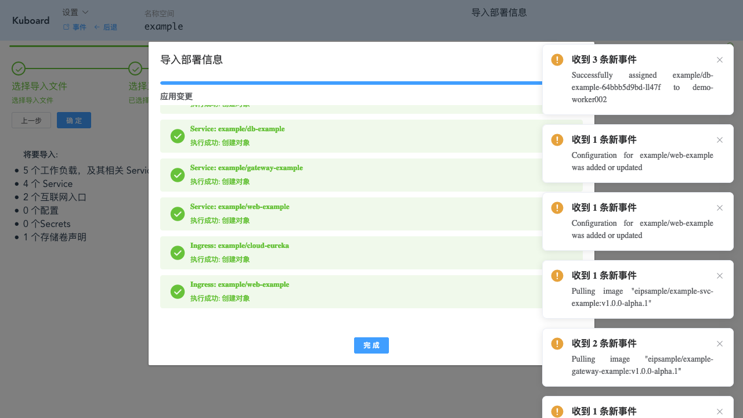The height and width of the screenshot is (418, 743).
Task: Click success icon for Service: example/web-example
Action: tap(178, 214)
